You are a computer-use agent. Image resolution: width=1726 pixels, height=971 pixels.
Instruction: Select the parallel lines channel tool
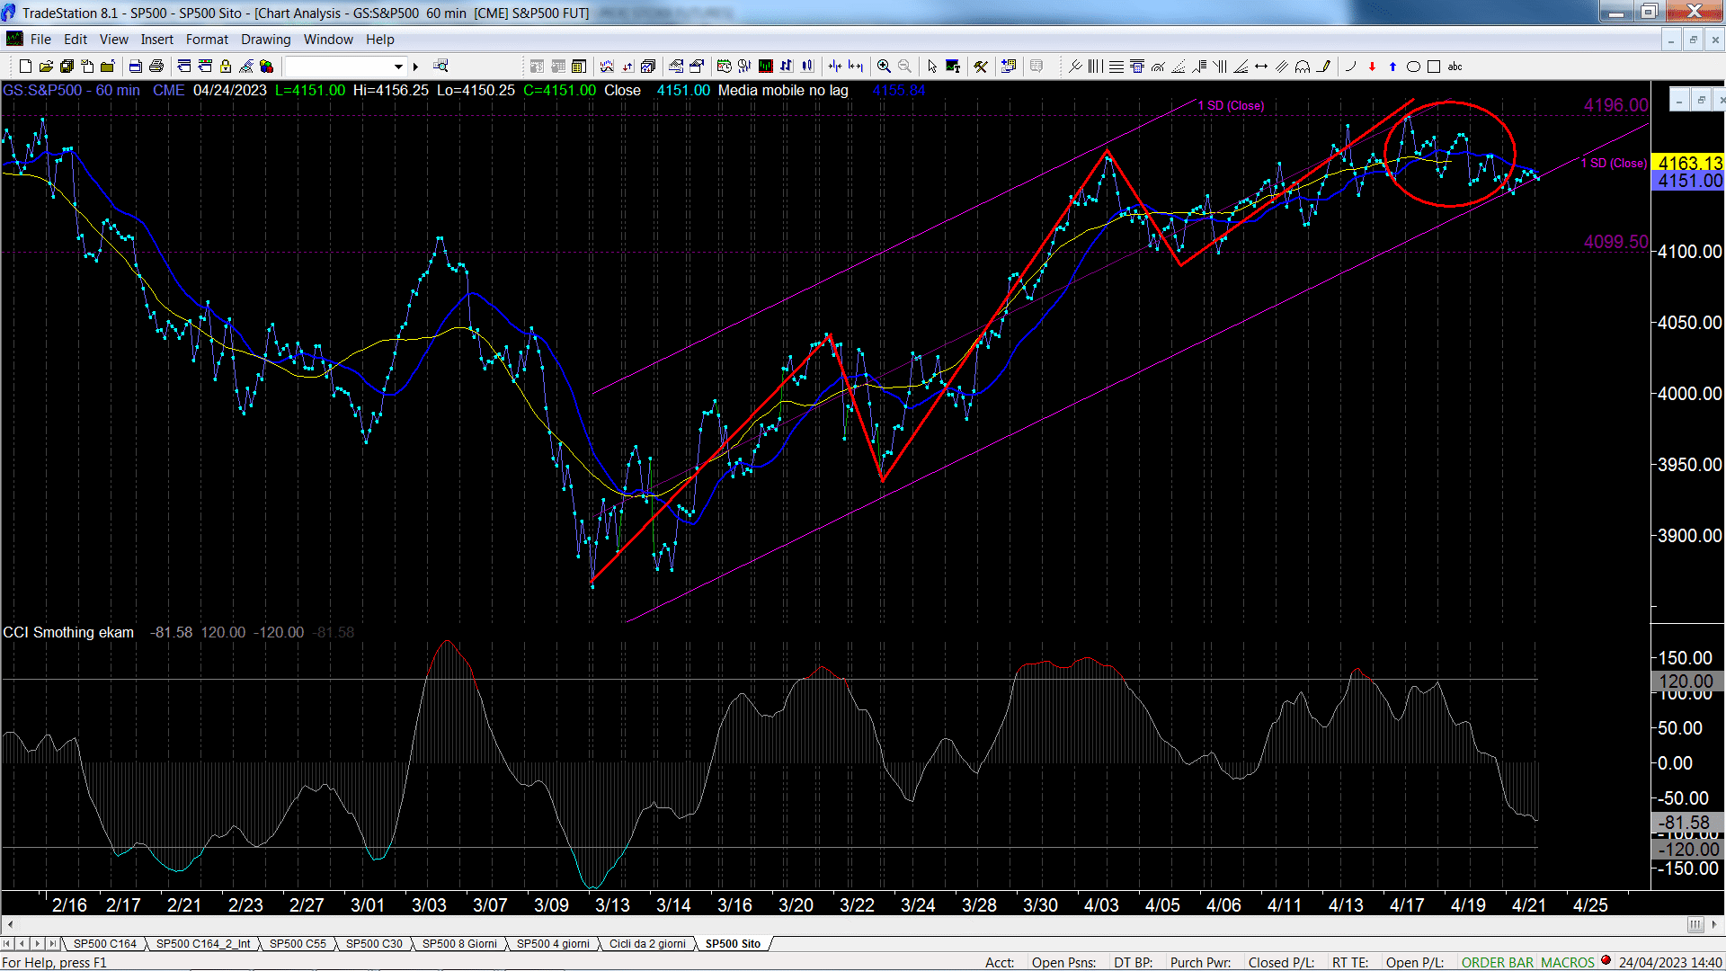click(1282, 66)
